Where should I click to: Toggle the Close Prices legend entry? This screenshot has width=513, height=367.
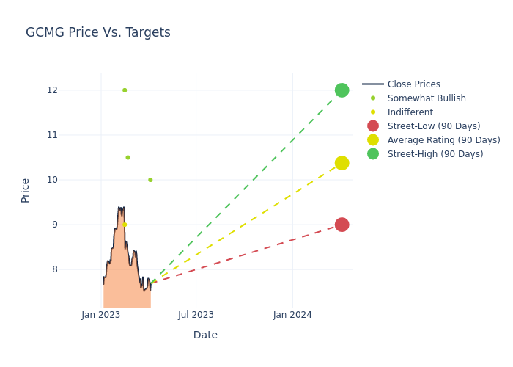(413, 84)
